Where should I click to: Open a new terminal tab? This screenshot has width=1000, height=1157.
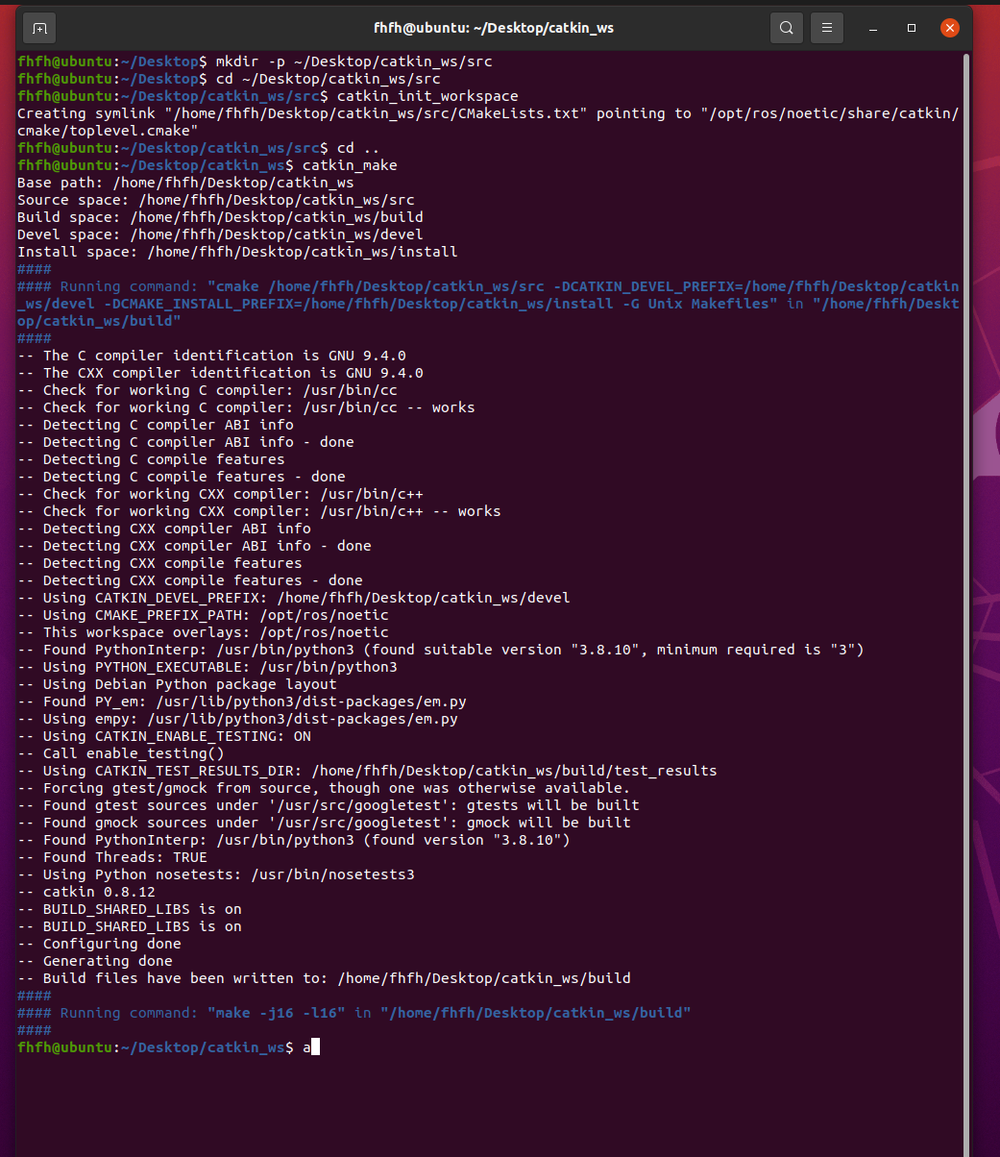point(39,28)
